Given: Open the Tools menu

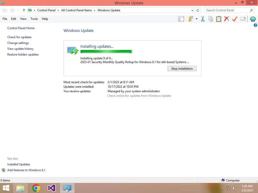Looking at the screenshot, I should 34,19.
